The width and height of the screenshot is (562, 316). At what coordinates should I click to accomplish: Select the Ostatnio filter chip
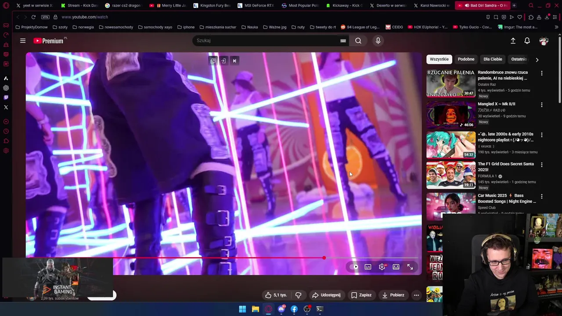519,59
